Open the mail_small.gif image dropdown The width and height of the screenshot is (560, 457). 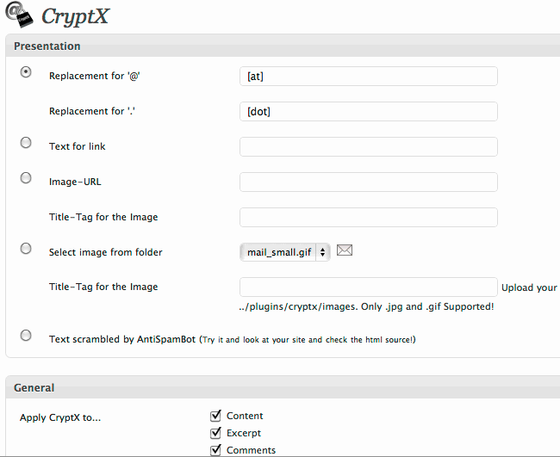click(x=284, y=252)
